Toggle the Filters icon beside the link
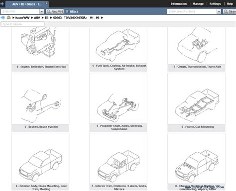Screen dimensions: 236x191 pyautogui.click(x=67, y=11)
